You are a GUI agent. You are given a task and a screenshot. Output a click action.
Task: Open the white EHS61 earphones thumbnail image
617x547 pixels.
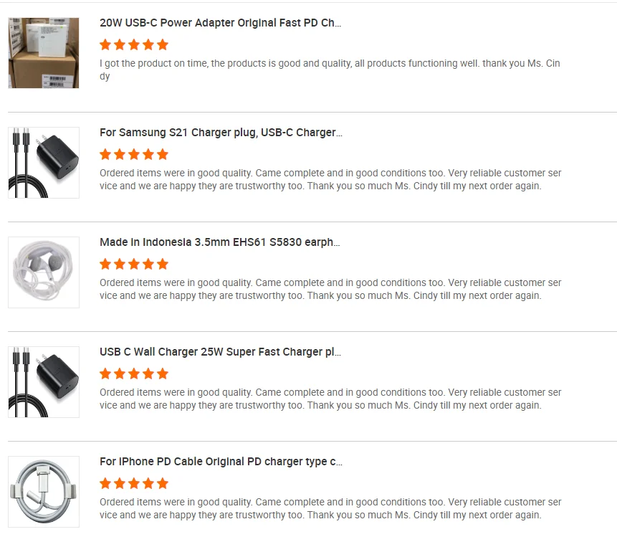tap(44, 272)
